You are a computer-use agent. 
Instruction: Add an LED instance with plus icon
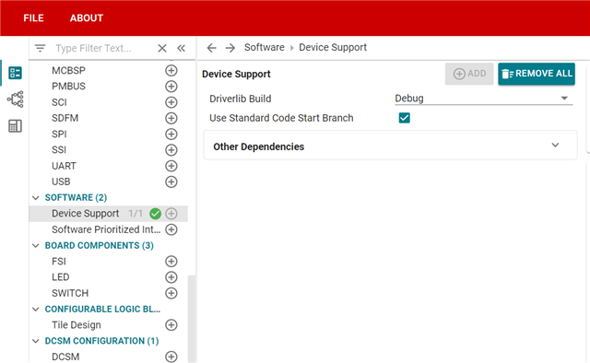pyautogui.click(x=171, y=277)
